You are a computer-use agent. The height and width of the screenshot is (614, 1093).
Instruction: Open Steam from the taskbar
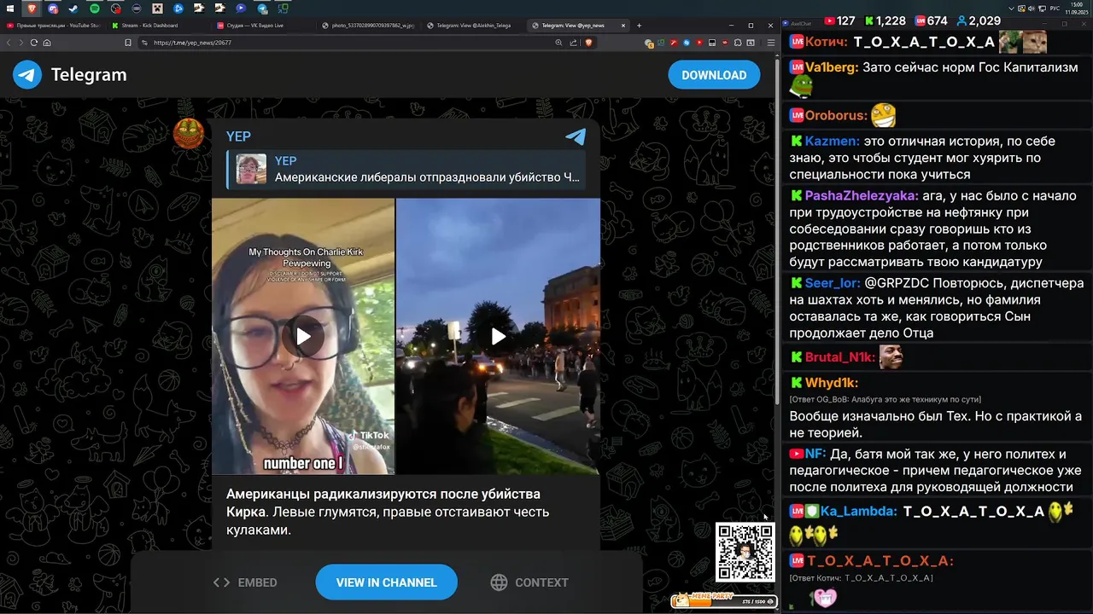pos(73,9)
